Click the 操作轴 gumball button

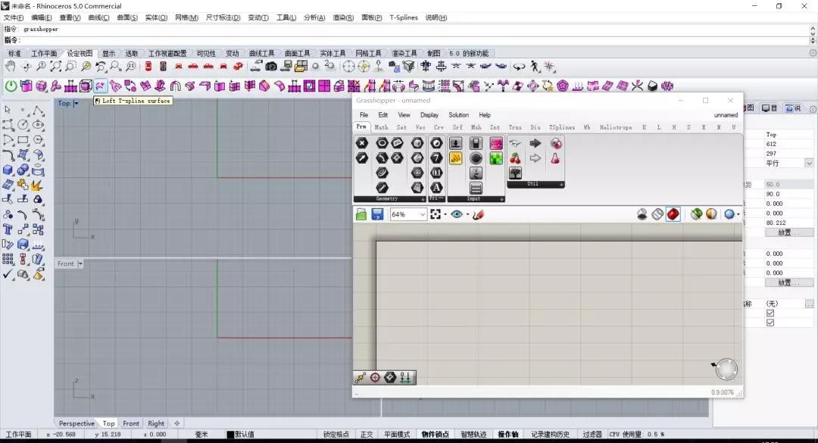coord(508,434)
